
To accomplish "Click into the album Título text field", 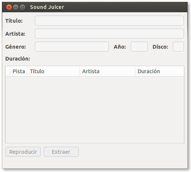I will [109, 20].
